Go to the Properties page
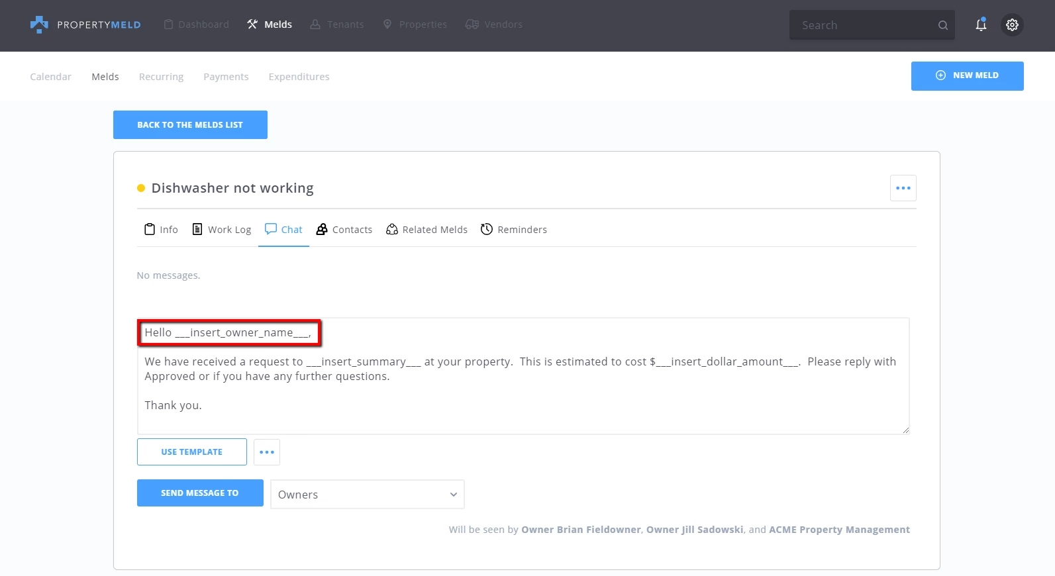Viewport: 1055px width, 576px height. click(x=415, y=24)
